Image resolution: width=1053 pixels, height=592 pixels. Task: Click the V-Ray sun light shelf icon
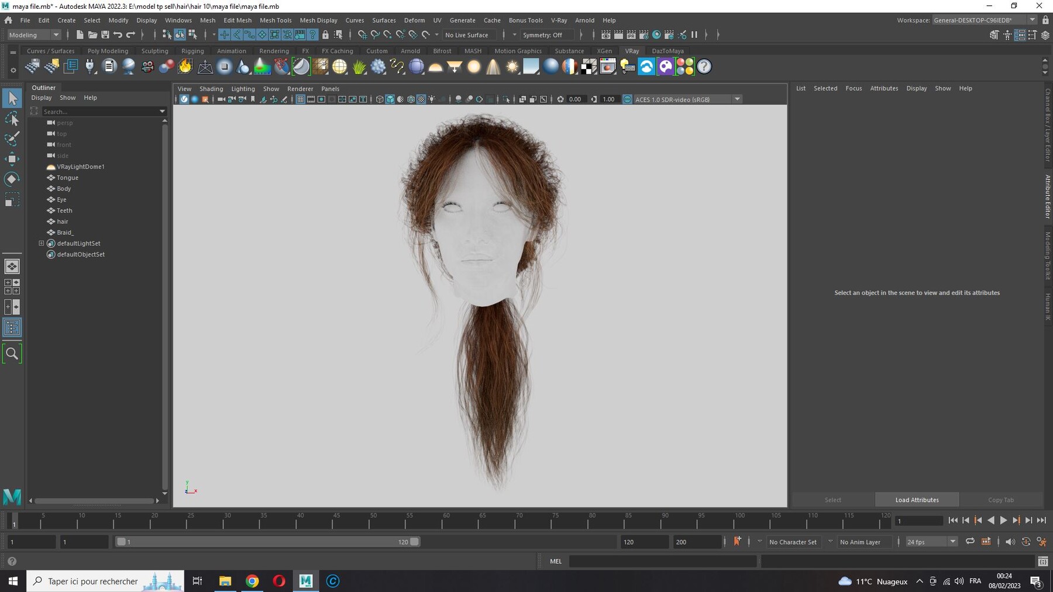point(512,67)
